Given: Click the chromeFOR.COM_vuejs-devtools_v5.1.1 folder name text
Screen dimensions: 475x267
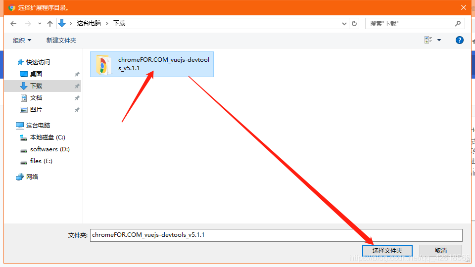Looking at the screenshot, I should pyautogui.click(x=164, y=64).
